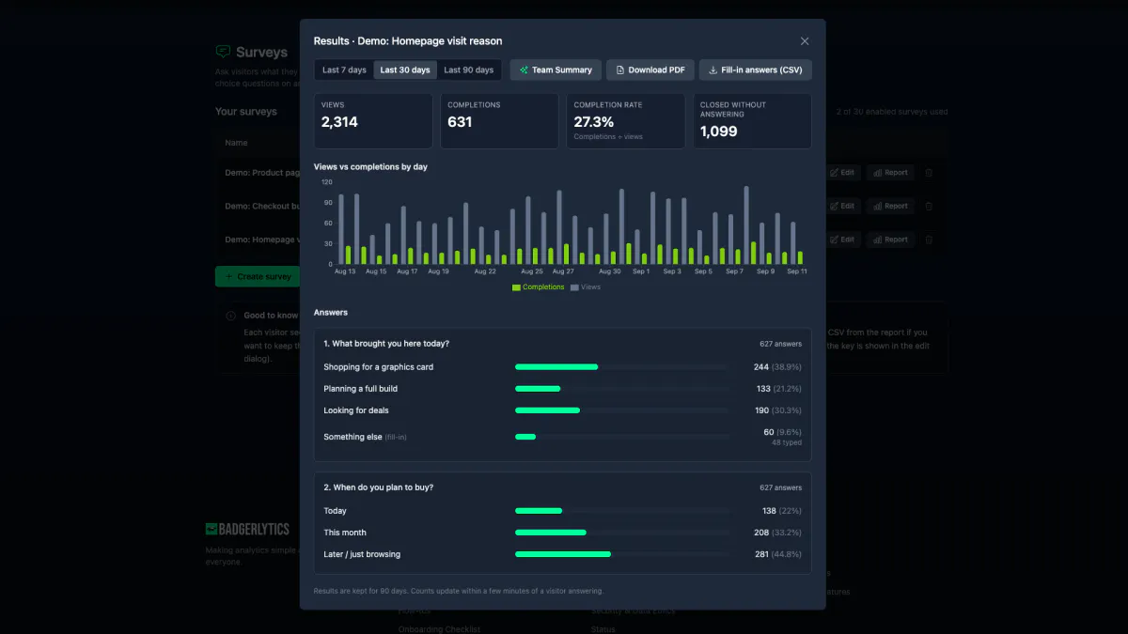Image resolution: width=1128 pixels, height=634 pixels.
Task: Click the Views value 2,314
Action: pyautogui.click(x=339, y=122)
